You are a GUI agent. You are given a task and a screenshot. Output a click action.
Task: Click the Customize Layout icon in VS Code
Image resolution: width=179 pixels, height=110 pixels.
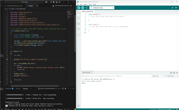pos(51,2)
